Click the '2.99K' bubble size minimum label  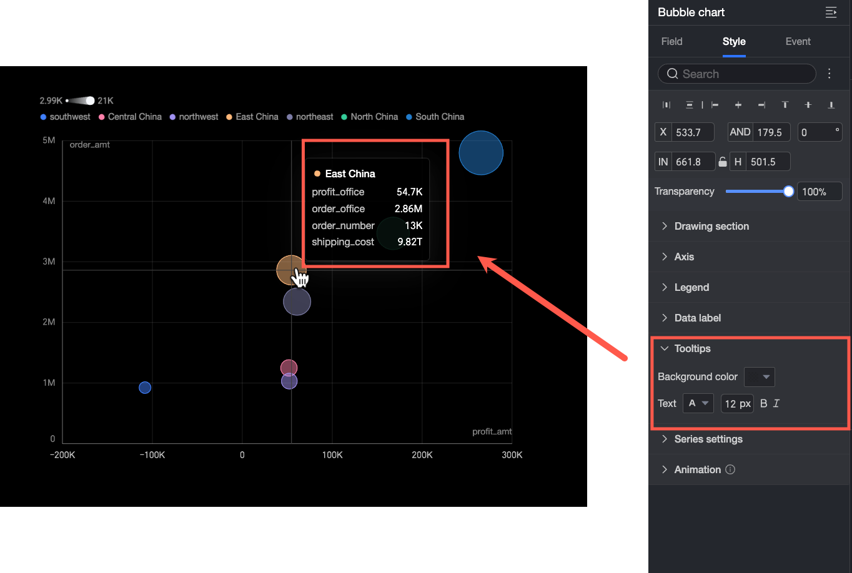point(51,100)
